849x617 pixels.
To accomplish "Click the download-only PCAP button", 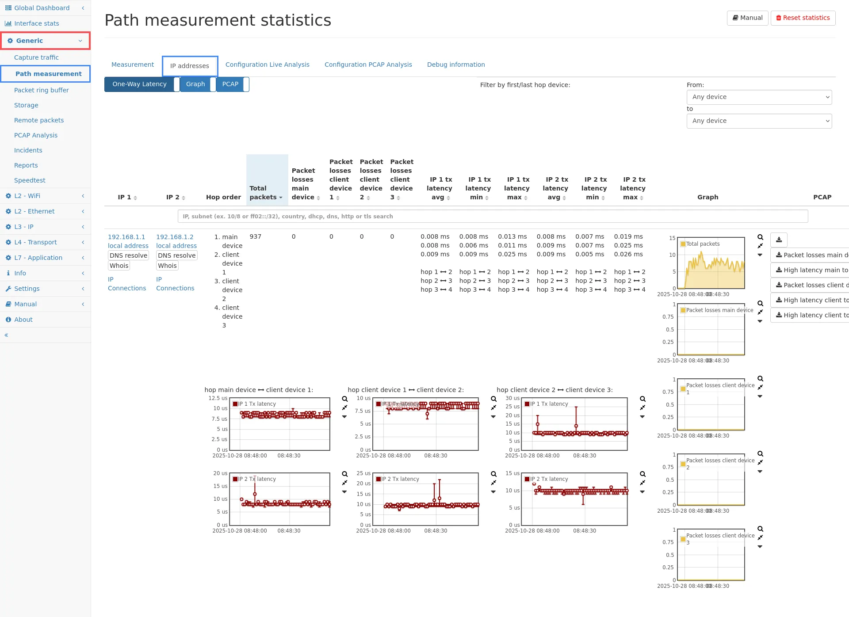I will tap(779, 240).
